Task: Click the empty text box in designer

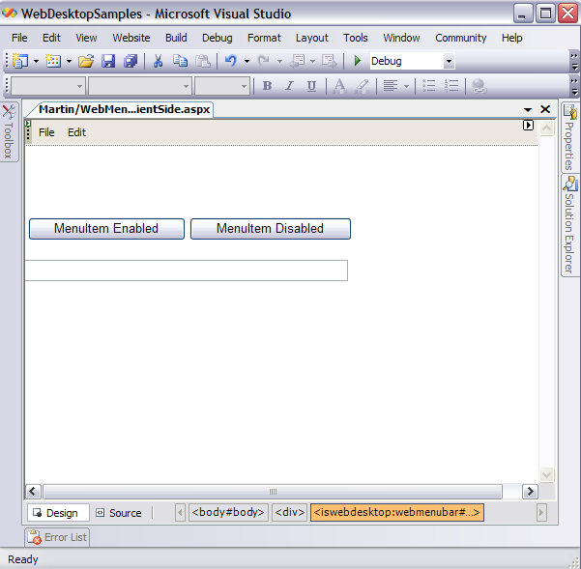Action: pos(186,270)
